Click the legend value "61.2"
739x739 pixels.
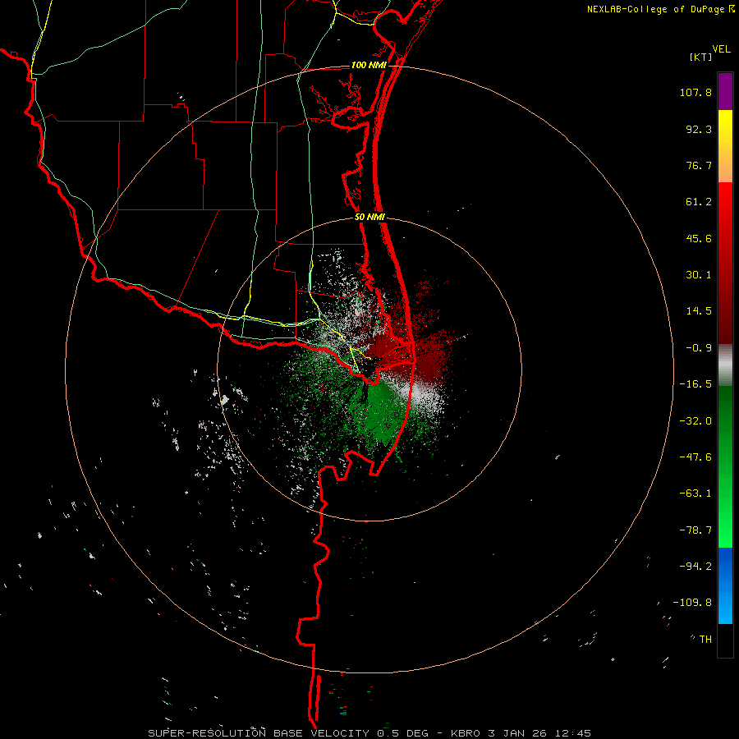tap(699, 202)
